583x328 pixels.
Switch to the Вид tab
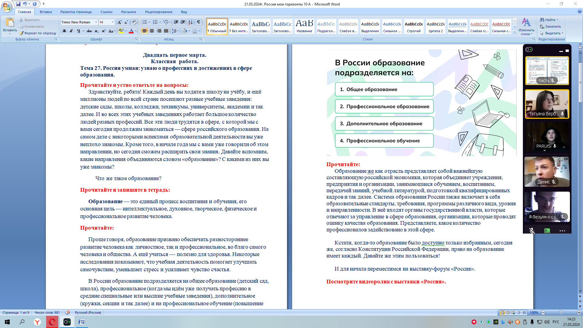184,12
